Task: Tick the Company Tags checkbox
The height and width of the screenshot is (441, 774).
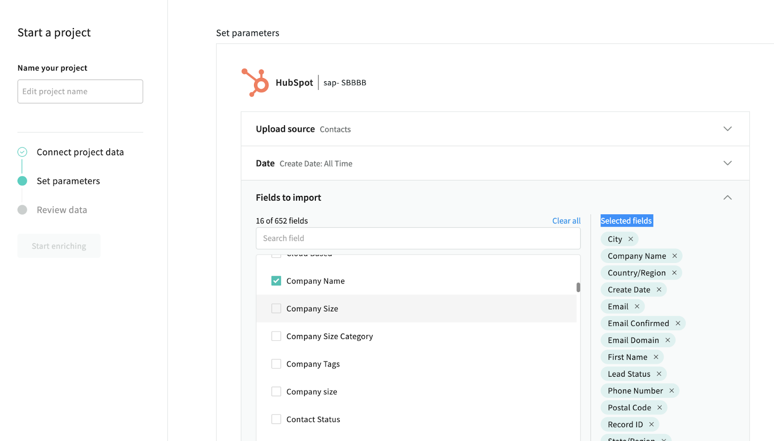Action: [276, 364]
